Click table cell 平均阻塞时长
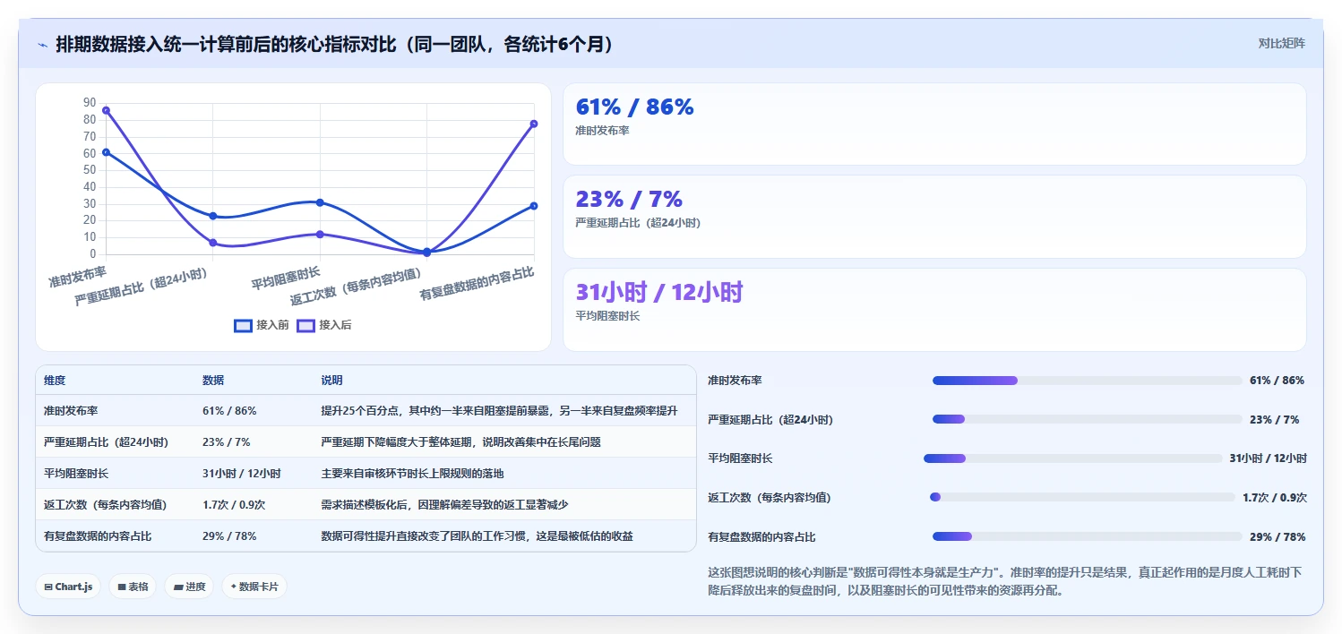Image resolution: width=1342 pixels, height=634 pixels. coord(76,474)
